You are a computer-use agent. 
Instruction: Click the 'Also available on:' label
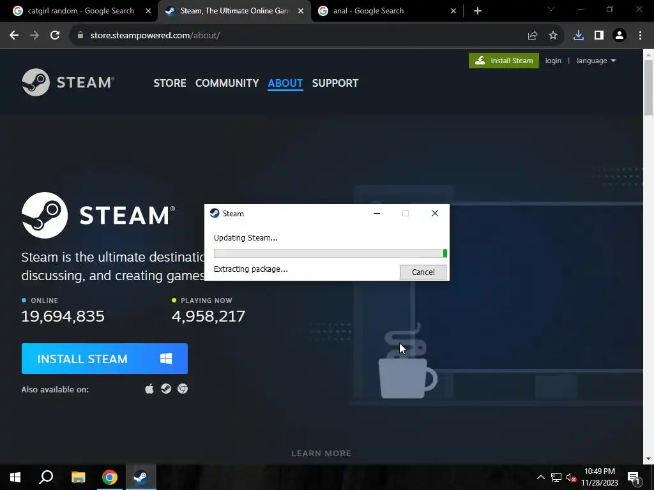pos(55,390)
